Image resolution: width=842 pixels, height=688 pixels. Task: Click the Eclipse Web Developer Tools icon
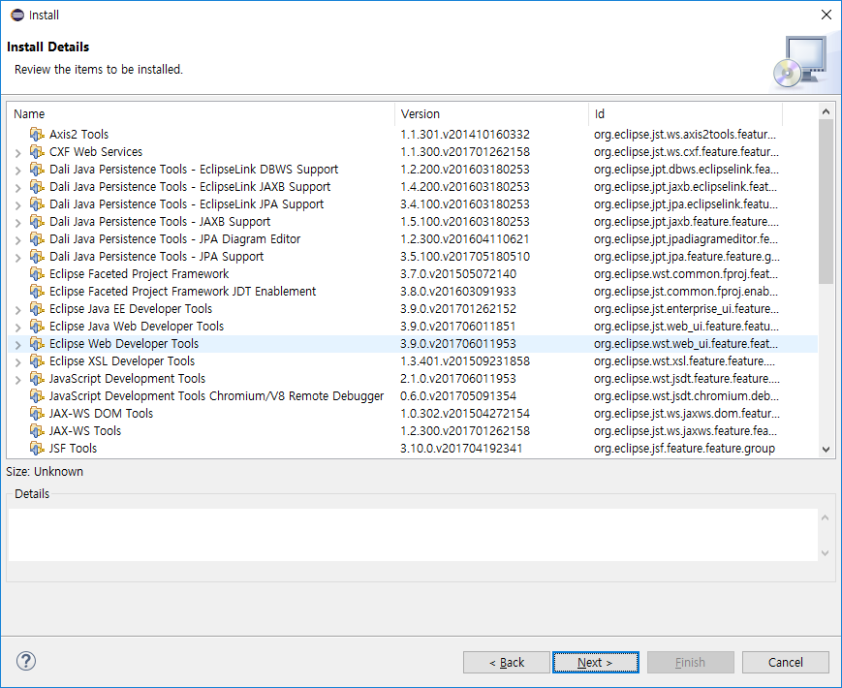click(37, 344)
